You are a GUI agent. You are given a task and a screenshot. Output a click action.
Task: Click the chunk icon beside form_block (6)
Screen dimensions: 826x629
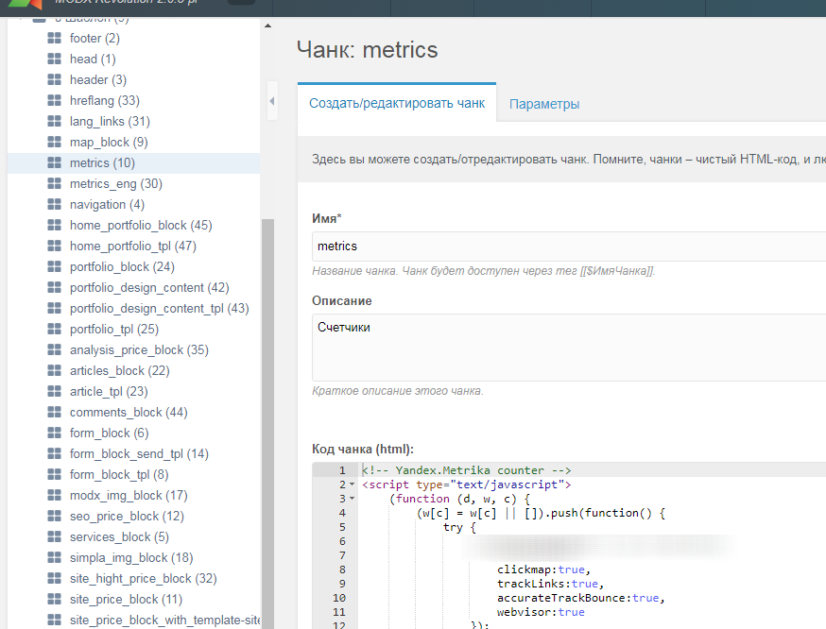coord(54,433)
